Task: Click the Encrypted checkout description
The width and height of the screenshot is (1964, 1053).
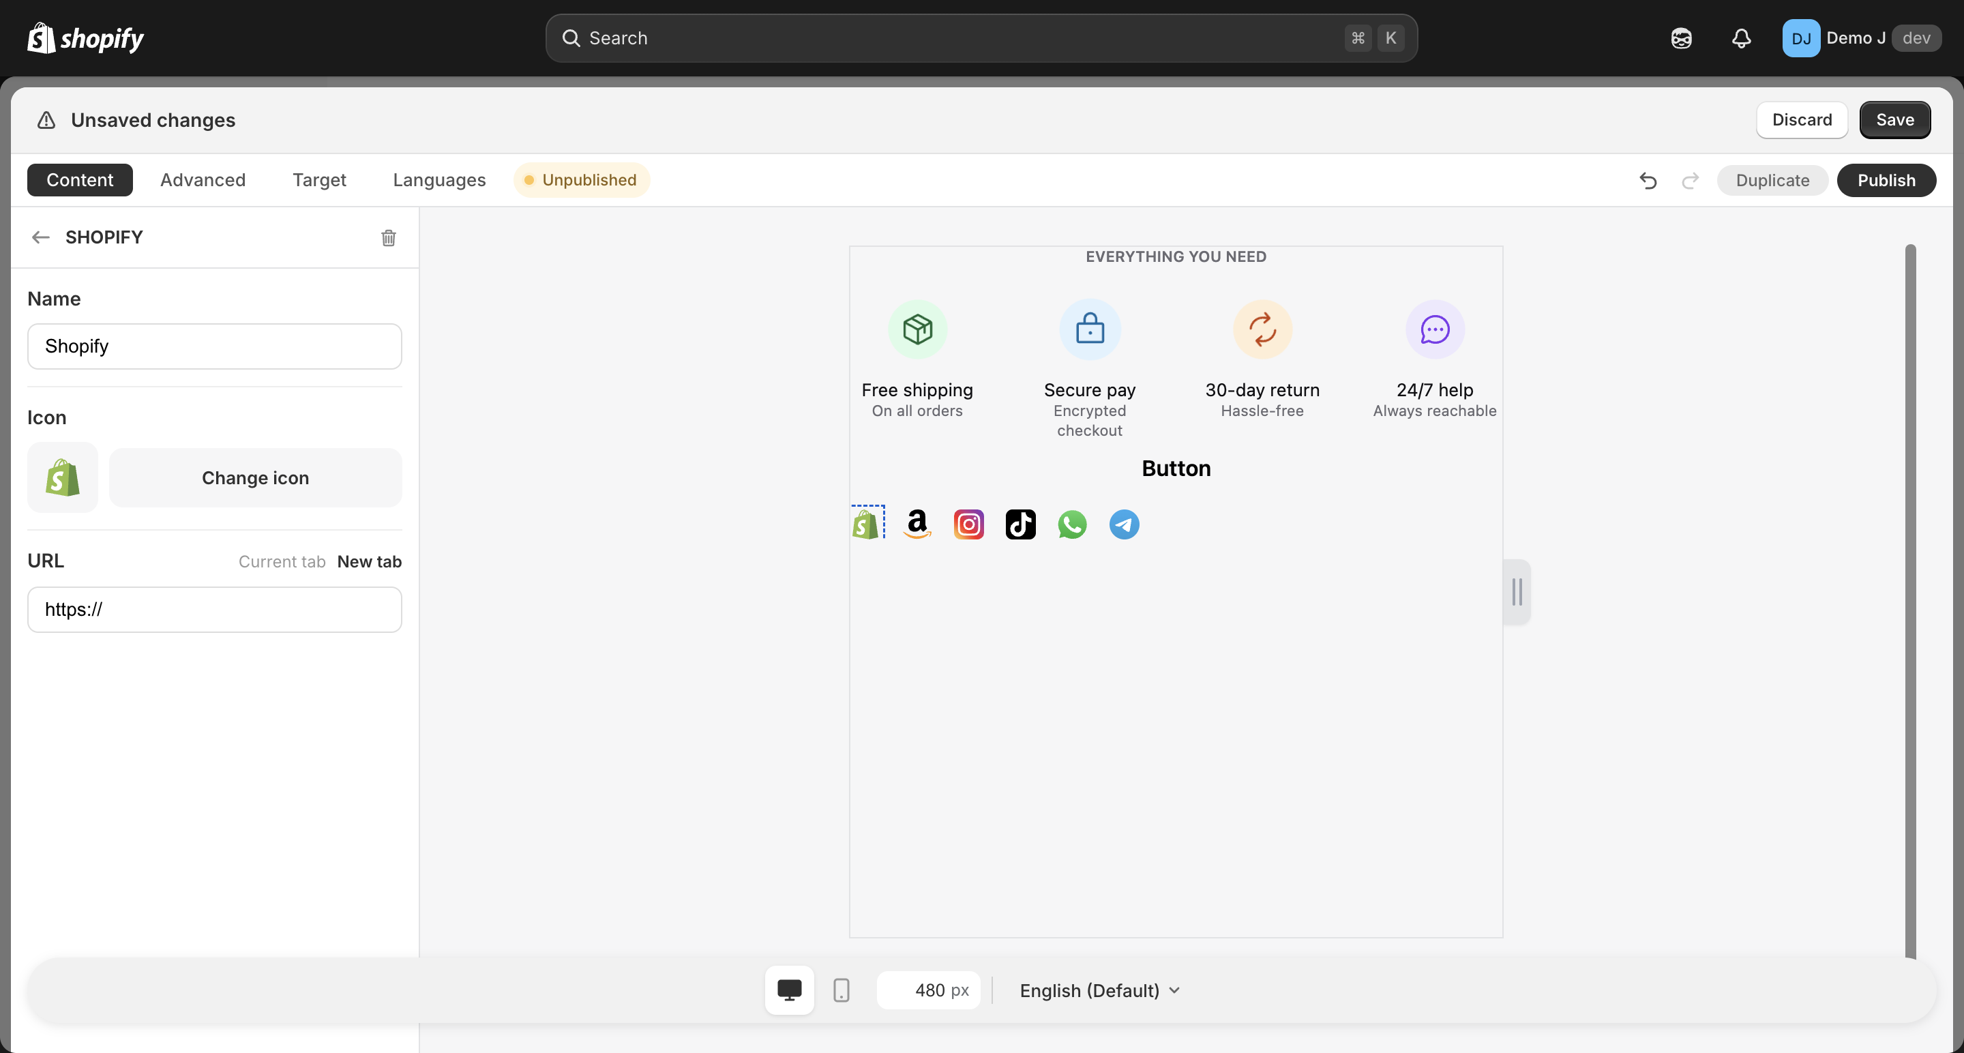Action: [1090, 421]
